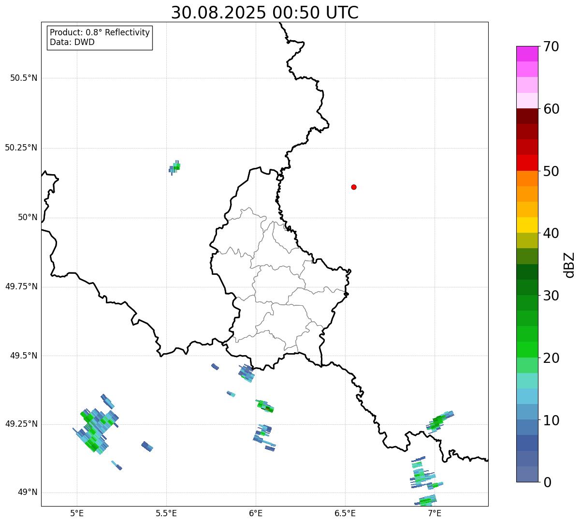Click the "Data: DWD" text
Screen dimensions: 581x523
tap(73, 42)
